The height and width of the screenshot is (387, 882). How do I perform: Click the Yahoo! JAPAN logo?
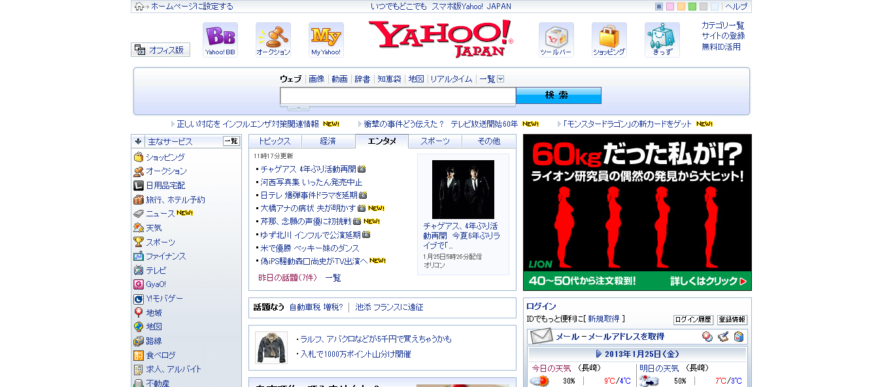pyautogui.click(x=441, y=39)
